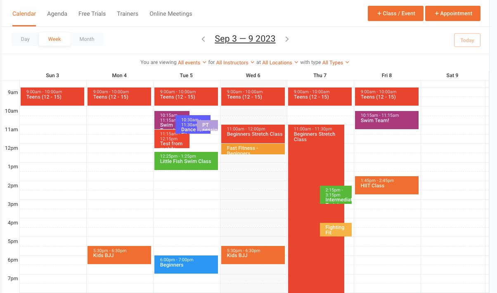Select the Week view toggle
The image size is (497, 293).
pos(54,39)
